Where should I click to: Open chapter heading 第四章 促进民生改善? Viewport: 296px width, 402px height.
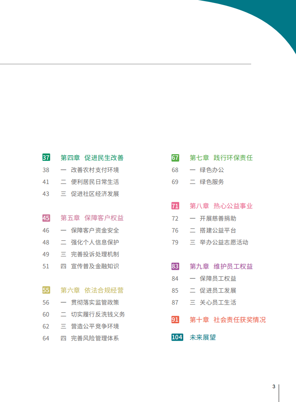(92, 158)
